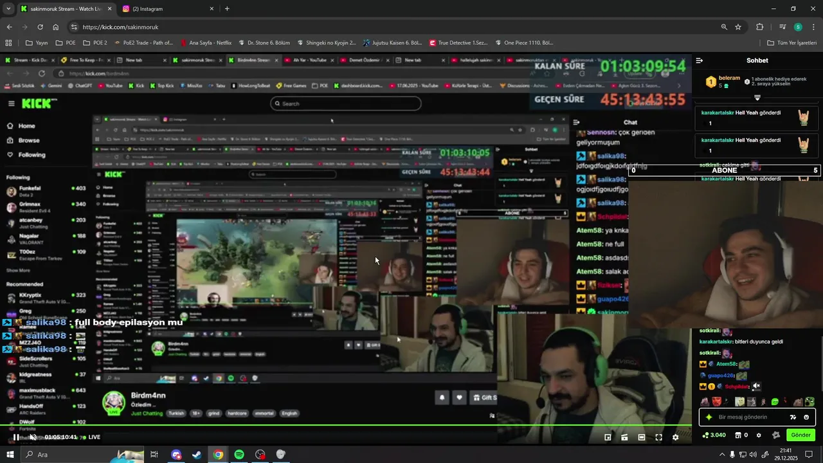The image size is (823, 463).
Task: Open the Tüm Yer İşaretleri folder
Action: click(791, 43)
